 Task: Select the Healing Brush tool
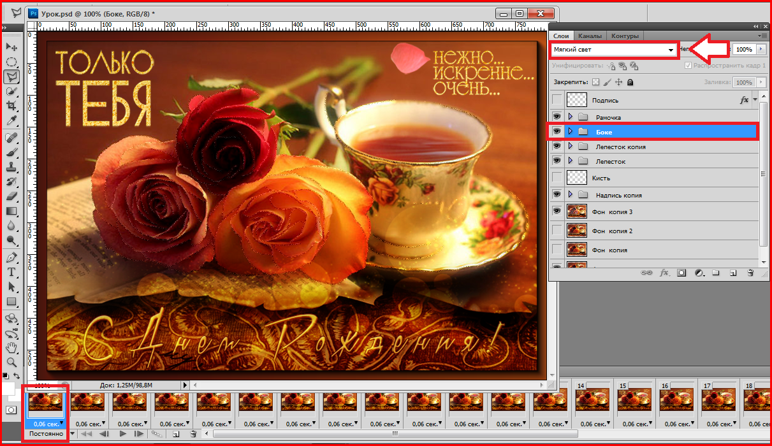[x=11, y=138]
